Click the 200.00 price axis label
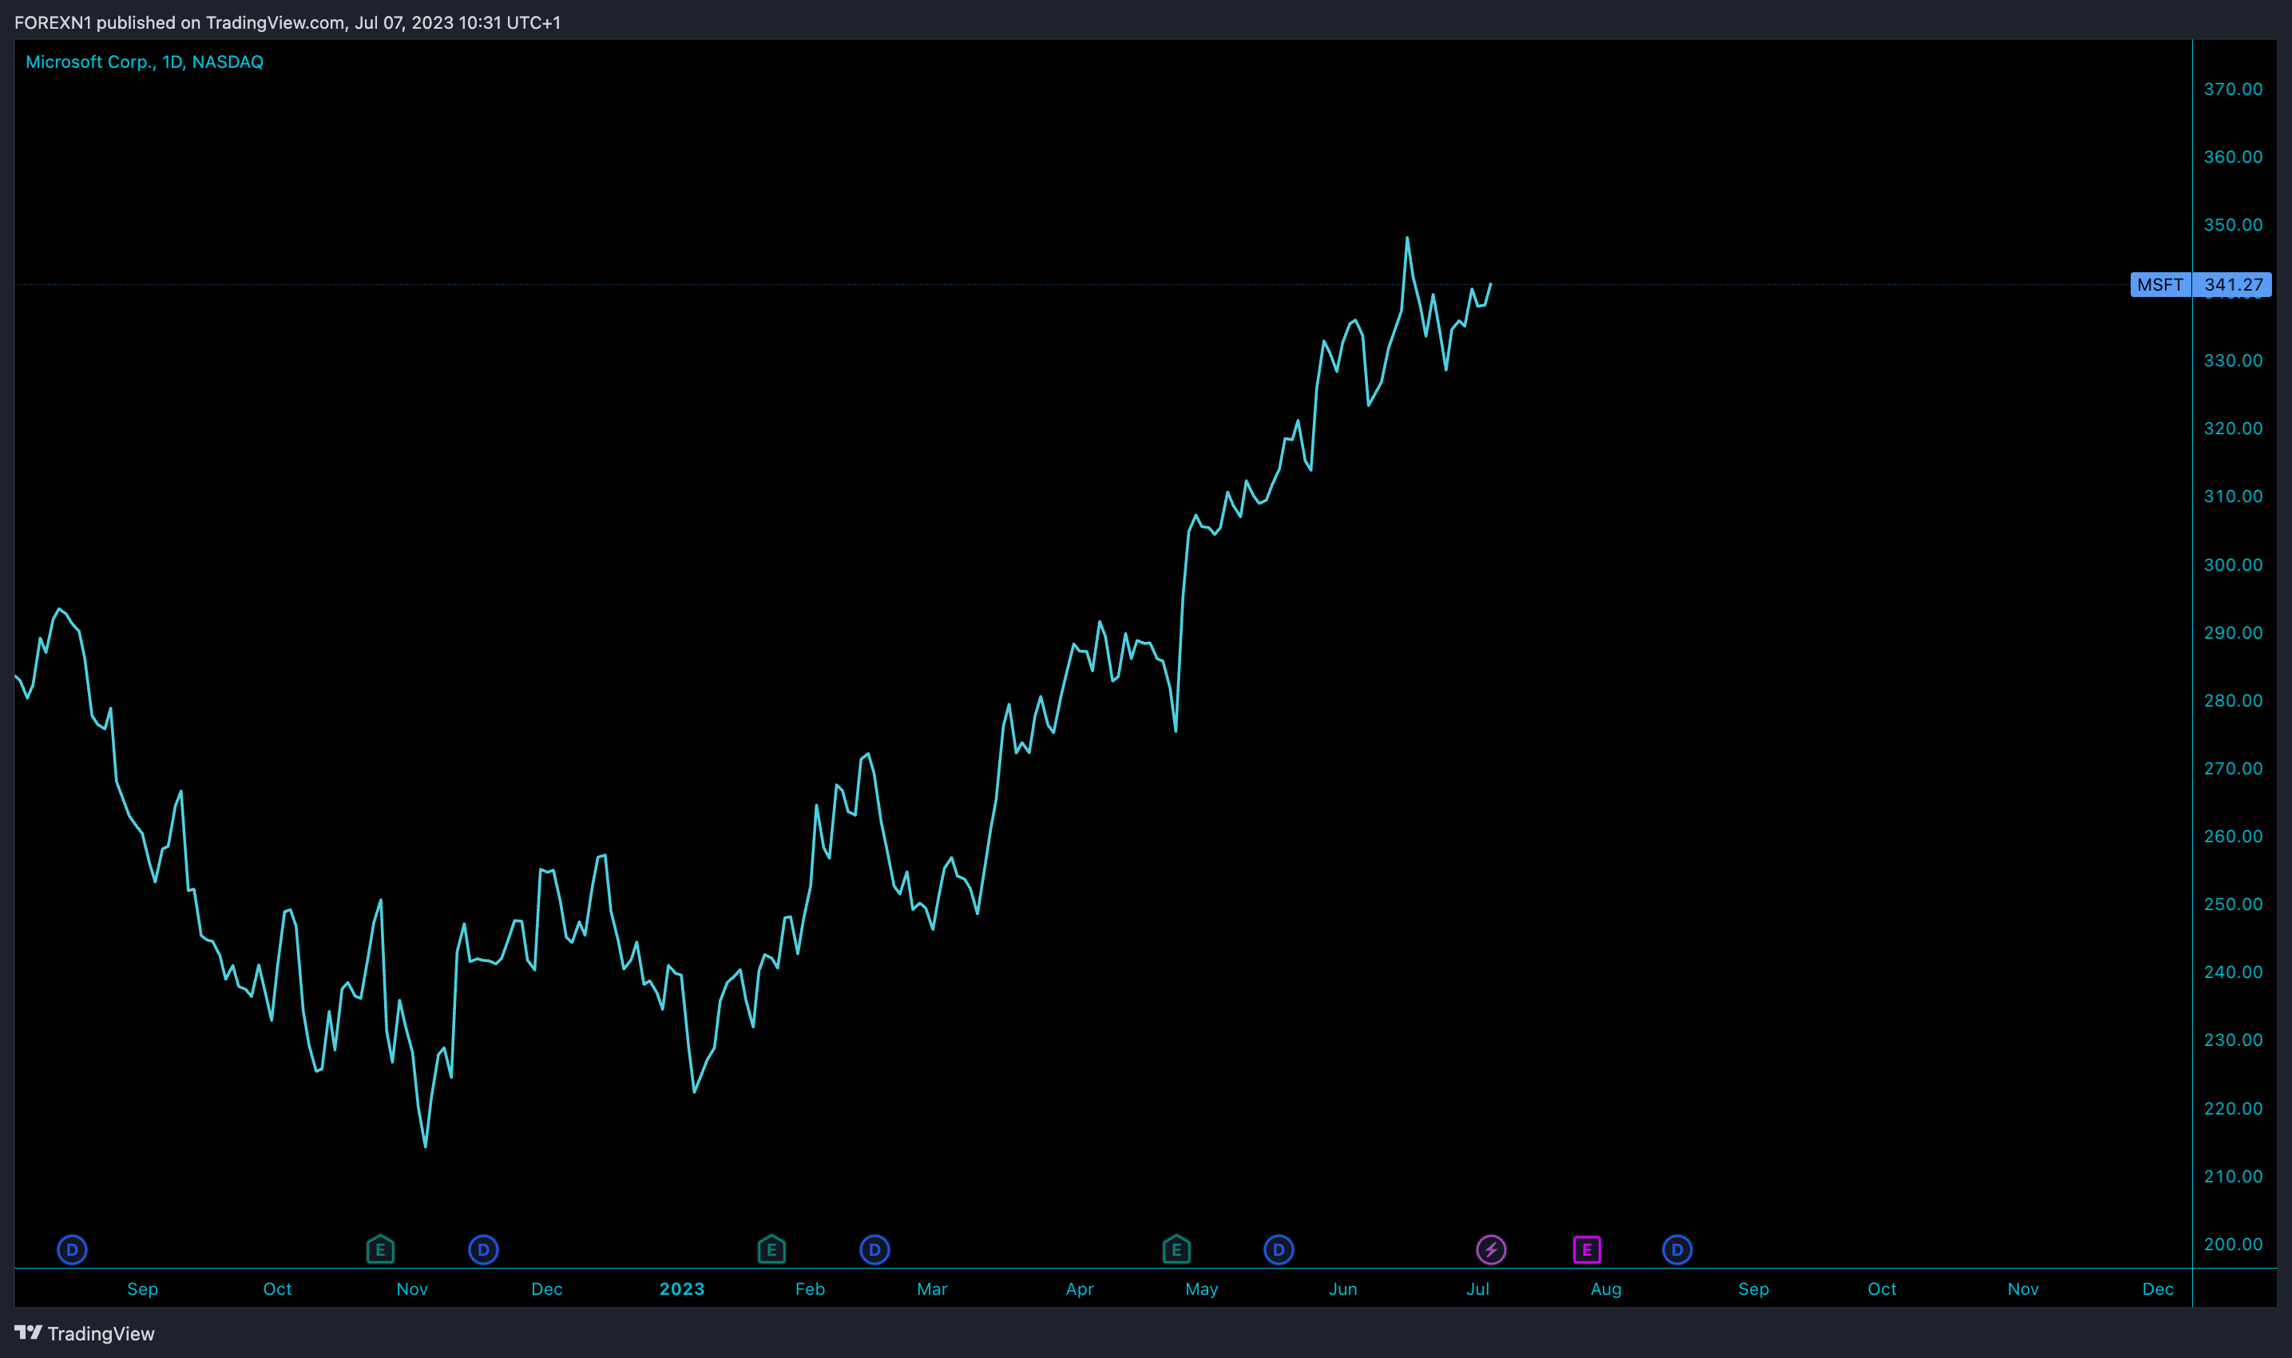Viewport: 2292px width, 1358px height. tap(2232, 1244)
